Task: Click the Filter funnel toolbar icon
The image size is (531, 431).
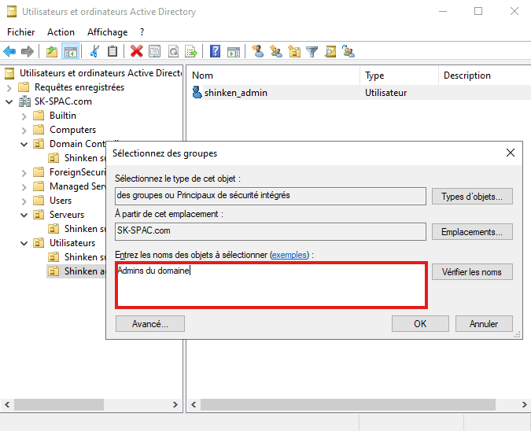Action: click(x=312, y=52)
